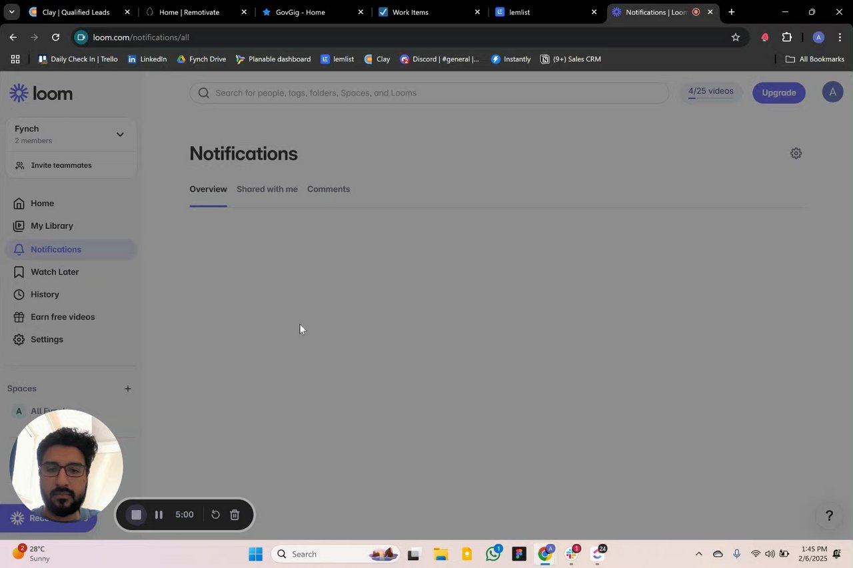Open the tab search dropdown arrow
853x568 pixels.
[11, 12]
